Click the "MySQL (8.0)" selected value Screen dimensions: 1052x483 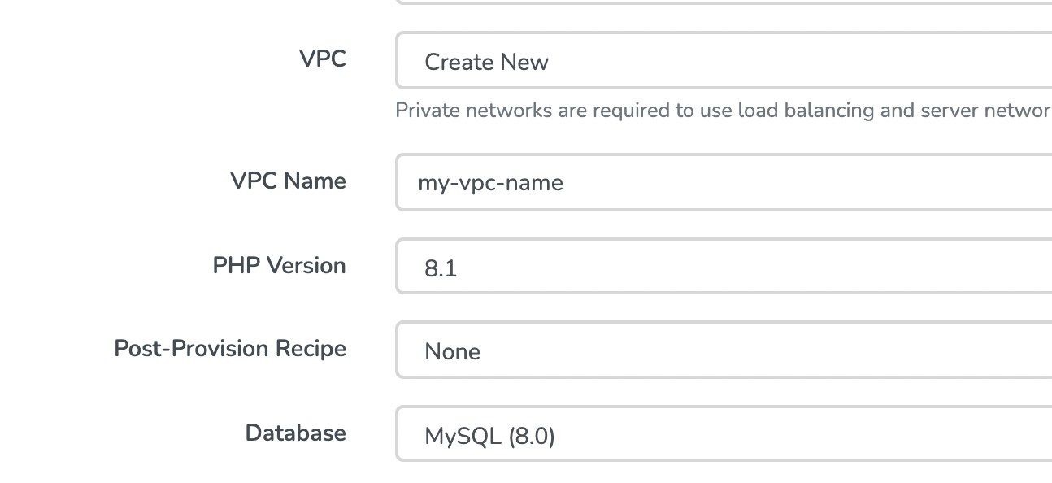489,437
